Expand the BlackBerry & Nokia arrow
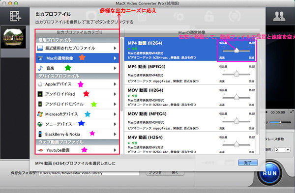295x193 pixels. pyautogui.click(x=115, y=134)
